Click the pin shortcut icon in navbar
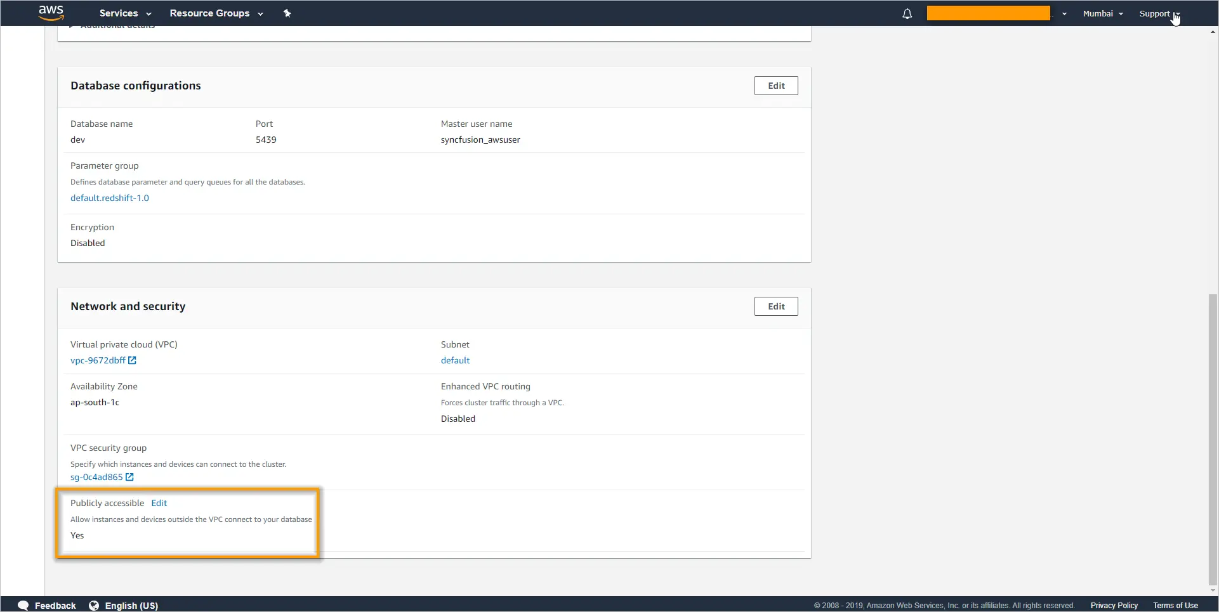This screenshot has width=1219, height=612. (287, 13)
